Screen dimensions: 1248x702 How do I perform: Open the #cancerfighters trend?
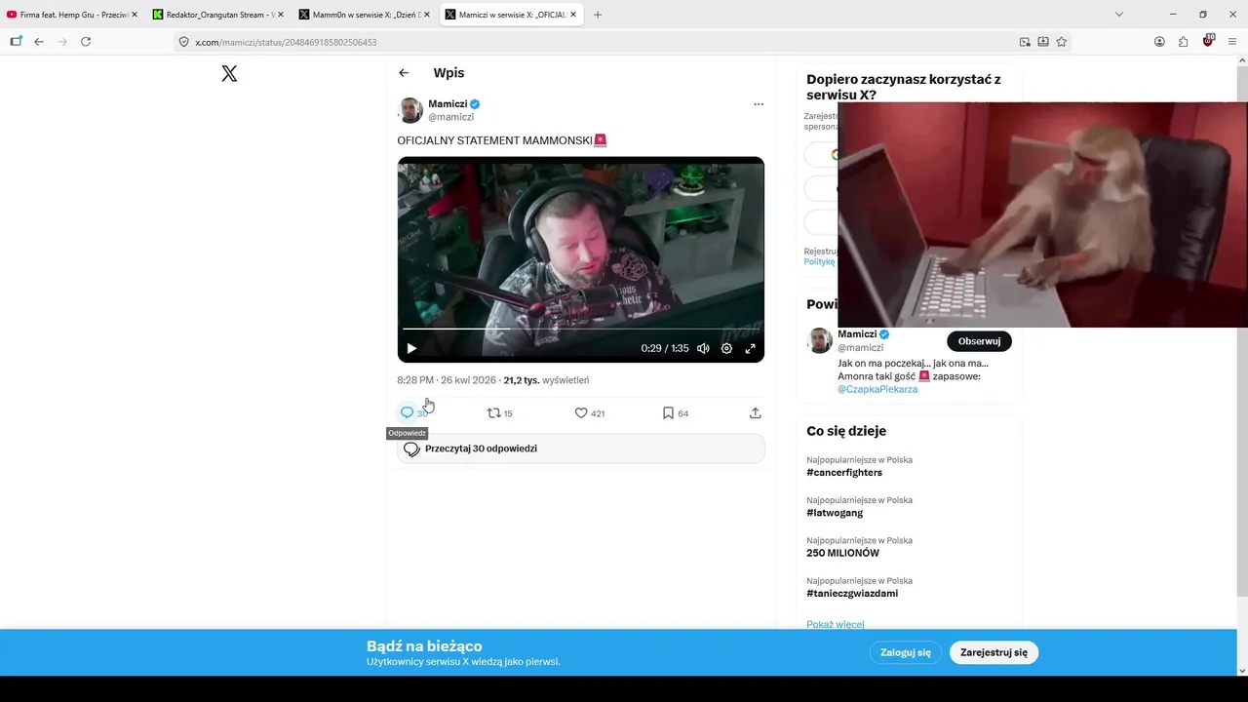[x=844, y=473]
